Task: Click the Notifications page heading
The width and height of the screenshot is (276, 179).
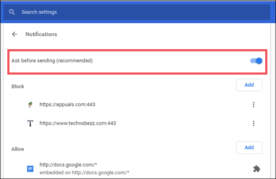Action: pyautogui.click(x=41, y=34)
